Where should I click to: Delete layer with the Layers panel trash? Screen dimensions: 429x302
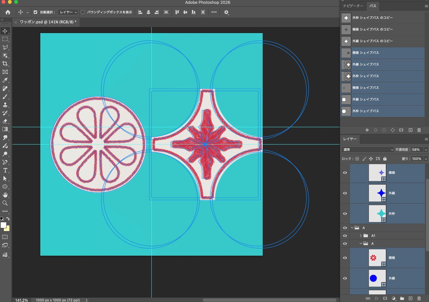coord(419,298)
